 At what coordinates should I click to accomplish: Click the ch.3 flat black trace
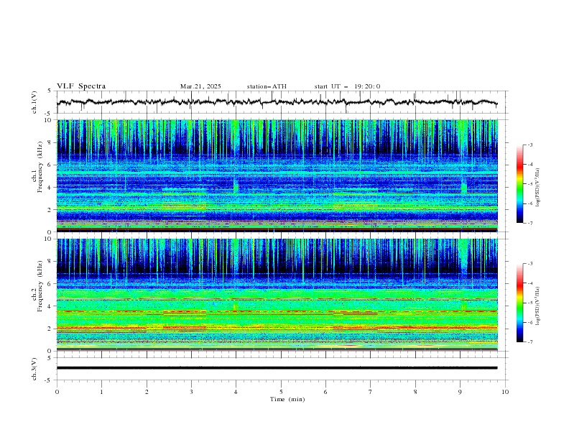(x=277, y=368)
